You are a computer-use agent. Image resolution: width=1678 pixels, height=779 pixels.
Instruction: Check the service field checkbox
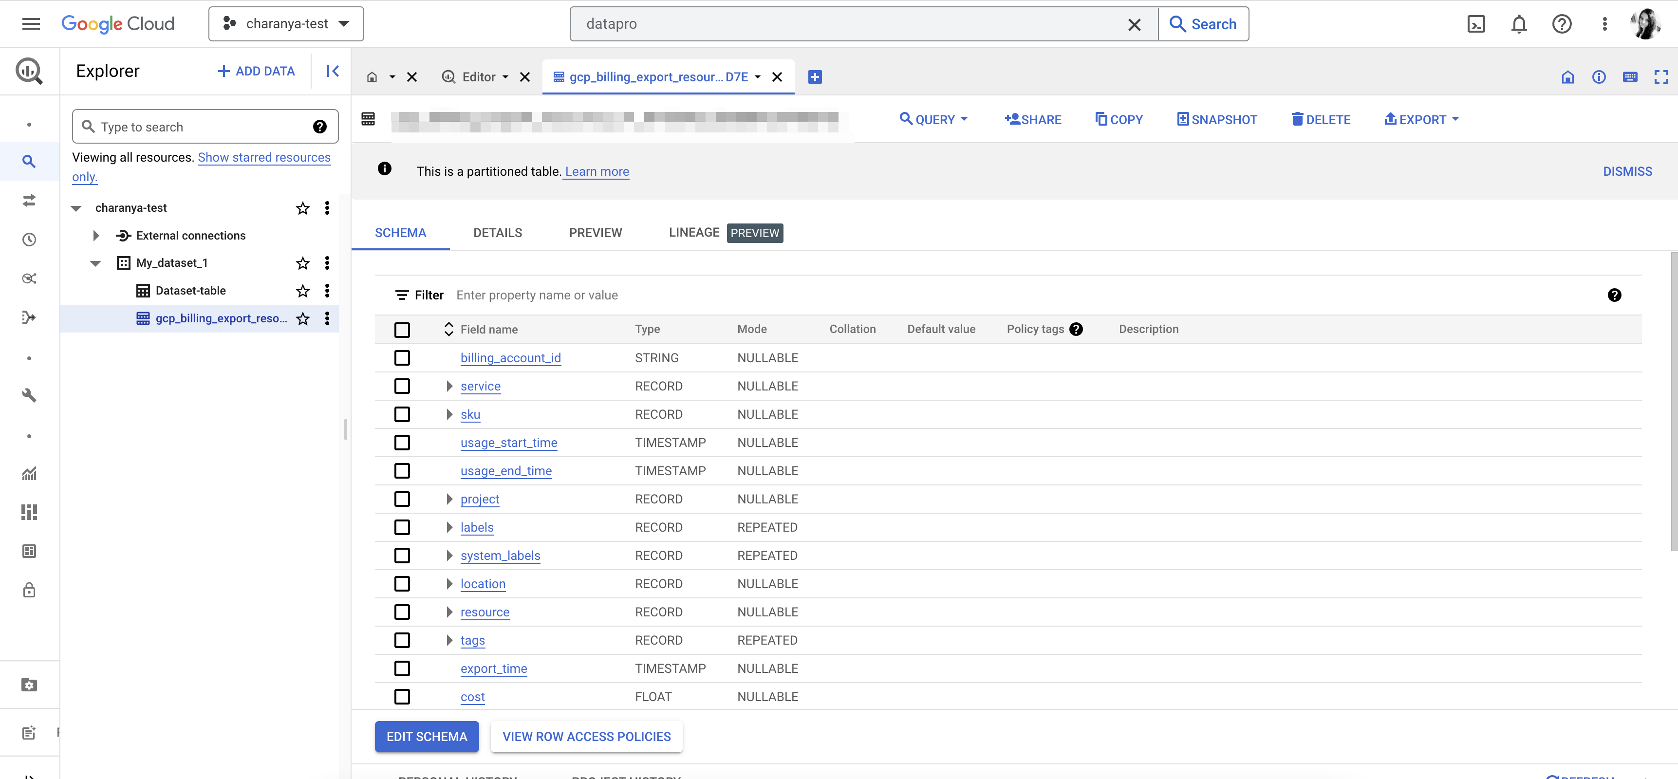(402, 386)
